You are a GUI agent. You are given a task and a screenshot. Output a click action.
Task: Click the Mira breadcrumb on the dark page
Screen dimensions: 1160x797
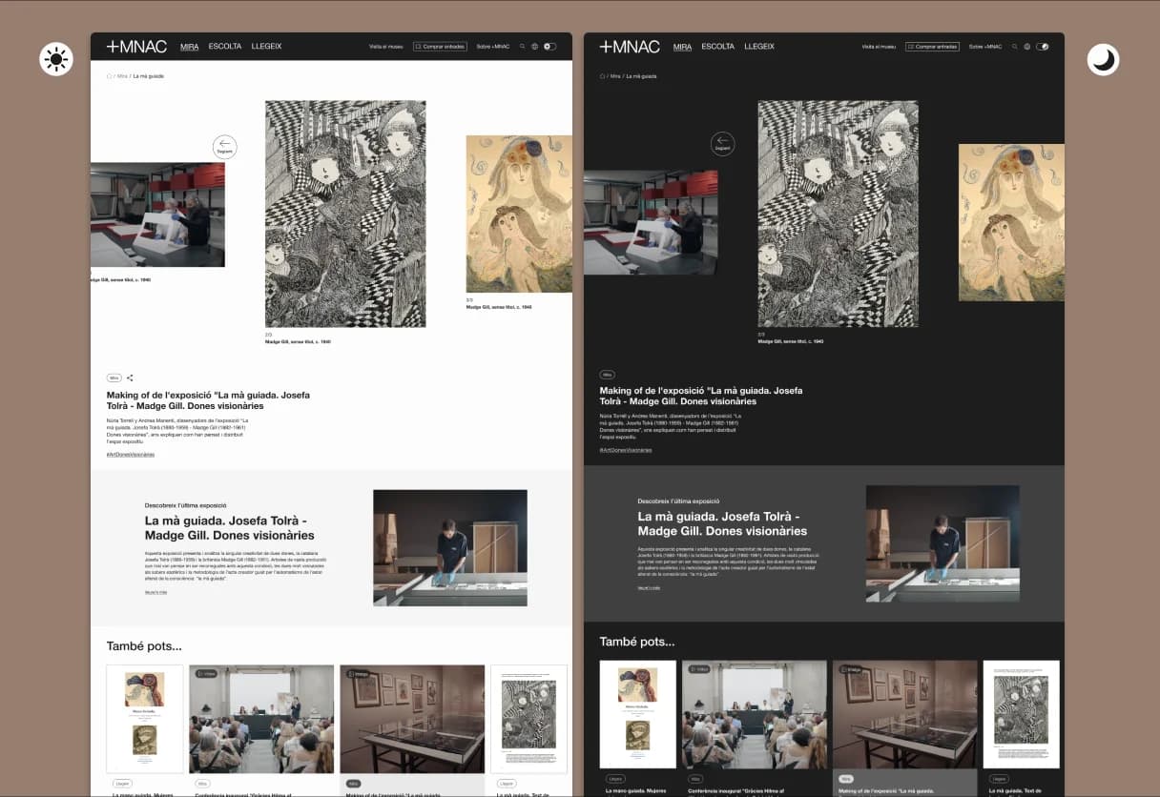[615, 76]
